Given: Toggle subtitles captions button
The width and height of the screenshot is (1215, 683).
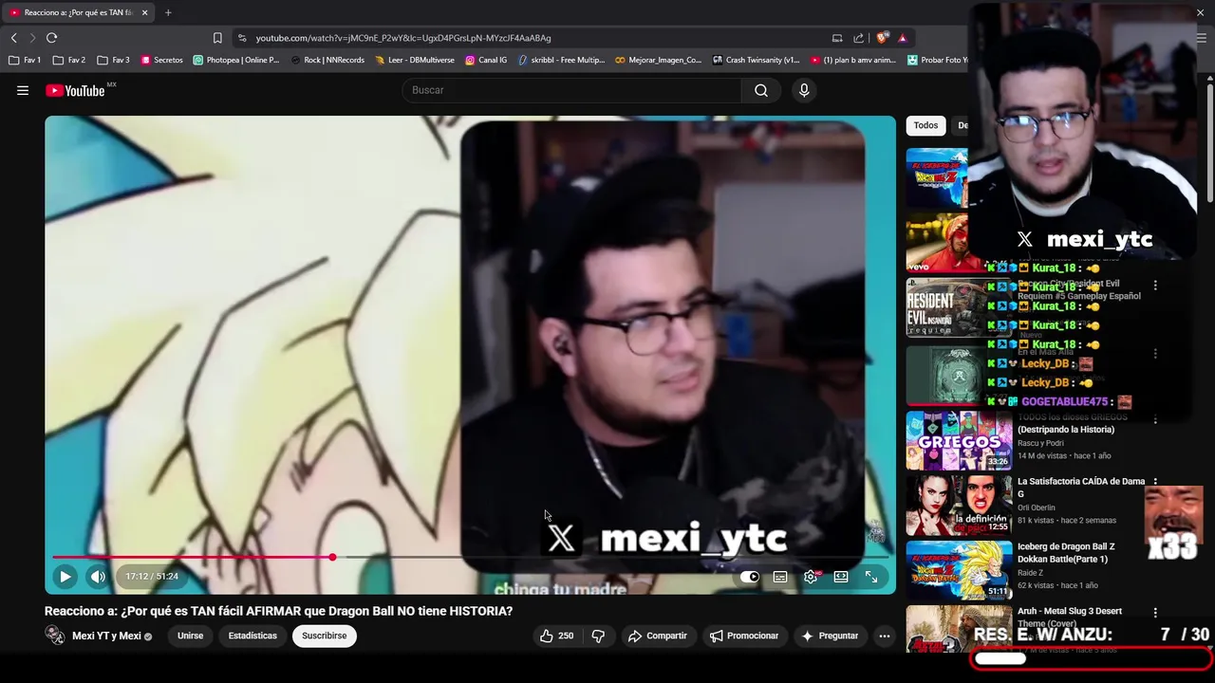Looking at the screenshot, I should pos(780,577).
